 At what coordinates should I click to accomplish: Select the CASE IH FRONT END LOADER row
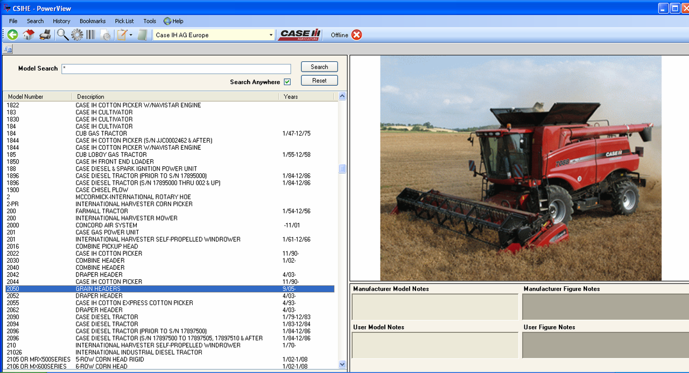[170, 162]
